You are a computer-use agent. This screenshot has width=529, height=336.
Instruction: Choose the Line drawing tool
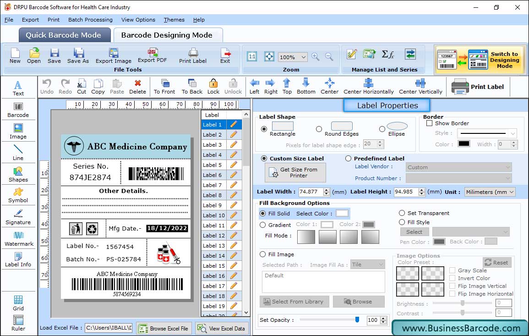pyautogui.click(x=18, y=153)
